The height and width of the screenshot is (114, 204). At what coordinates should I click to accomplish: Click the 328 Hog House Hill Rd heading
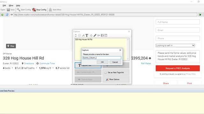[23, 58]
